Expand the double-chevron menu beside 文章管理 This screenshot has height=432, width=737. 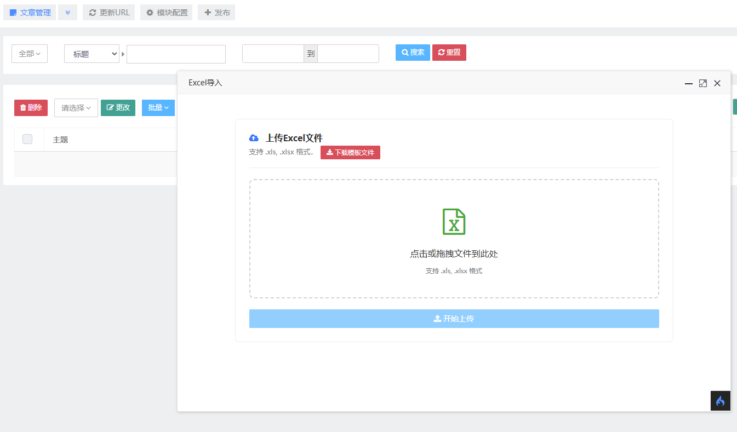pyautogui.click(x=67, y=13)
